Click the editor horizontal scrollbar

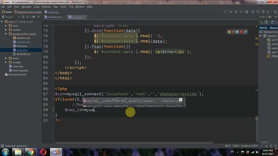click(x=134, y=143)
